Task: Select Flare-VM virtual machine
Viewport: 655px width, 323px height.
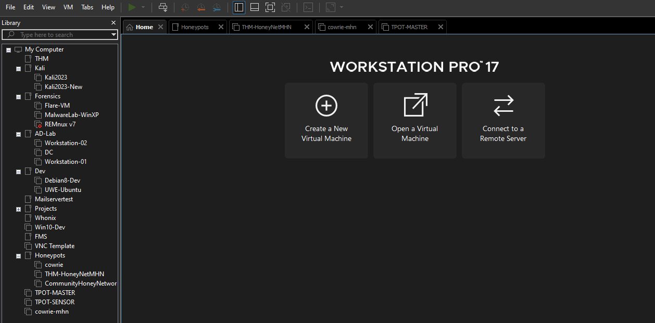Action: [57, 106]
